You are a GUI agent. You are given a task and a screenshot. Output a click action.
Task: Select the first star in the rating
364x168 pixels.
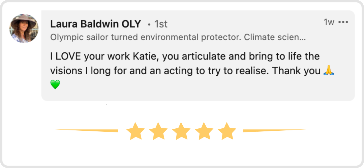coord(135,131)
